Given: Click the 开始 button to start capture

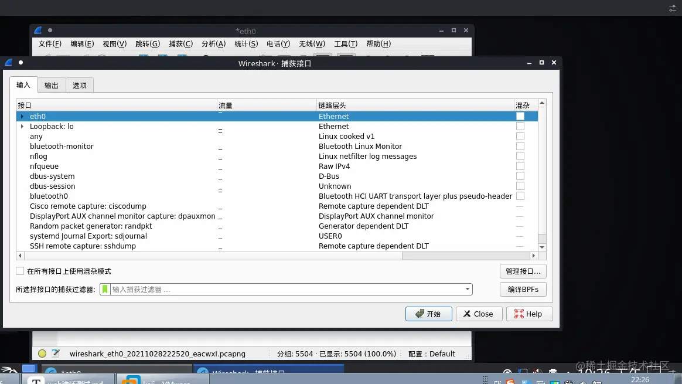Looking at the screenshot, I should (x=428, y=314).
